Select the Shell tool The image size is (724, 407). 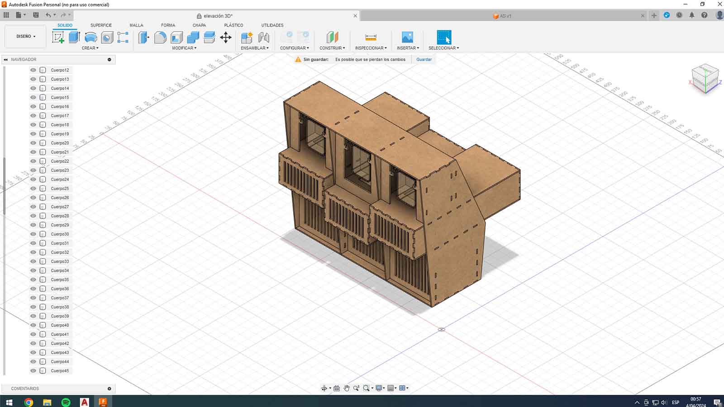[176, 37]
